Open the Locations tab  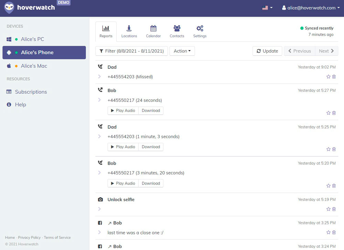point(129,32)
